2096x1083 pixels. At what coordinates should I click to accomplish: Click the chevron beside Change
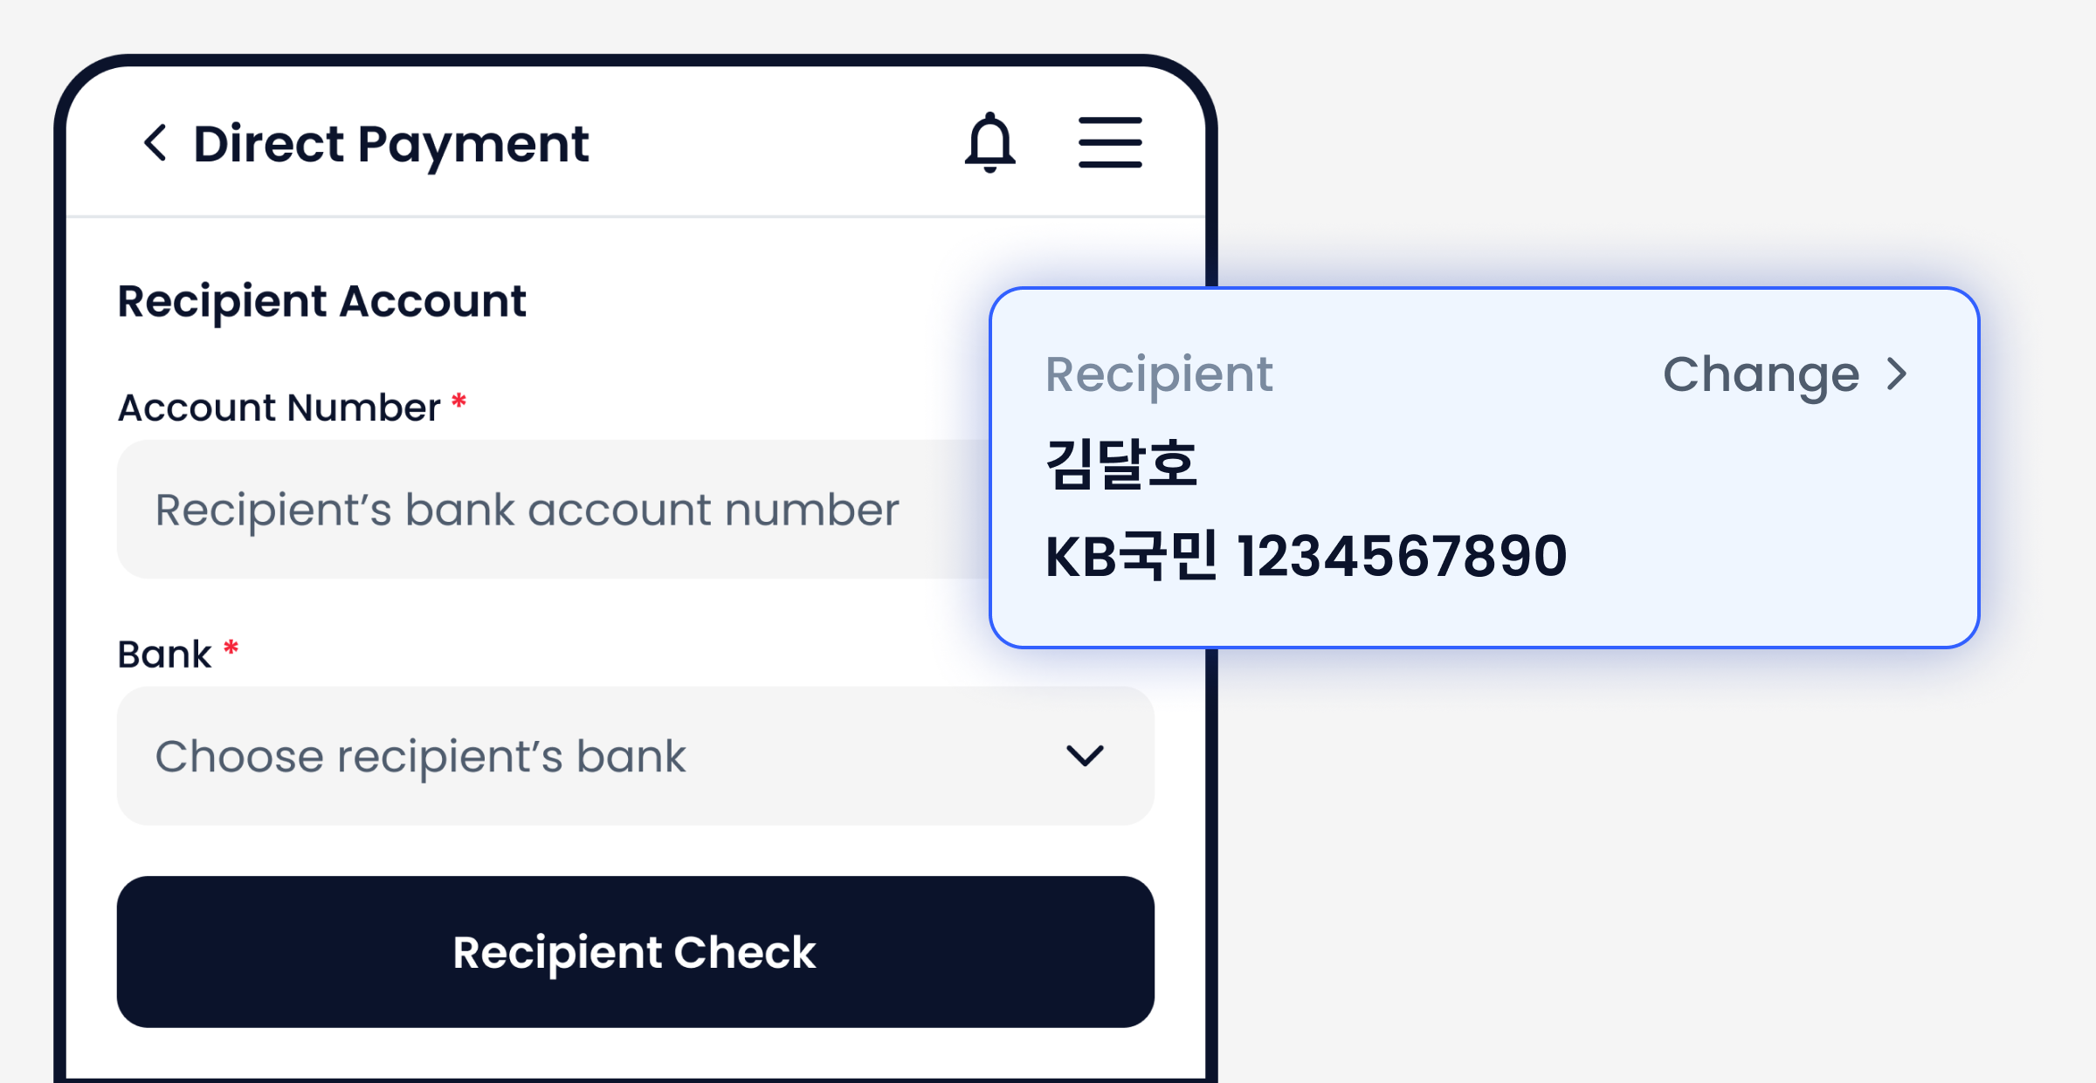(1896, 374)
